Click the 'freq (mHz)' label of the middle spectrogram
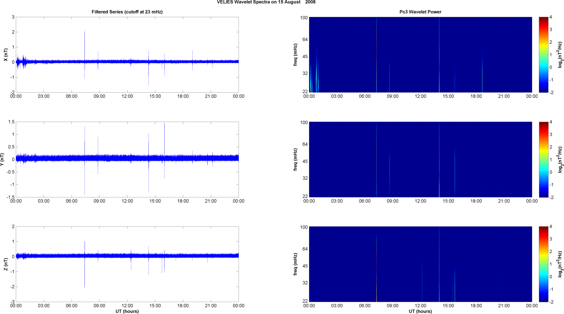 point(295,159)
